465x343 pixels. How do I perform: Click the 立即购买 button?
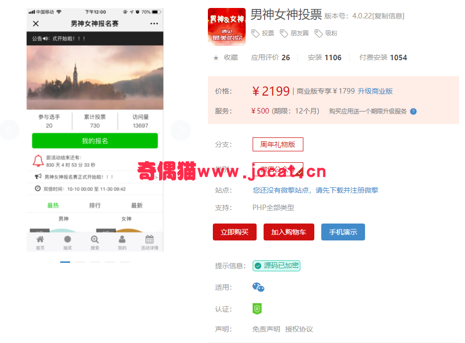[235, 232]
